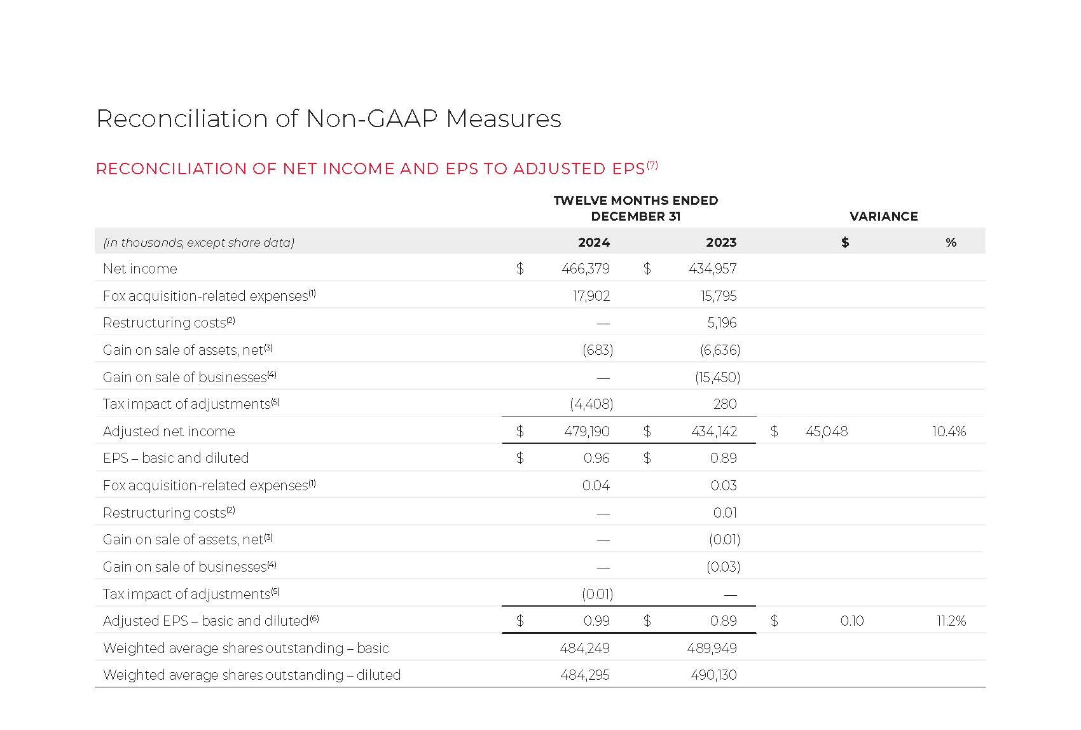Click the Adjusted net income row label
Screen dimensions: 1081x730
(169, 432)
